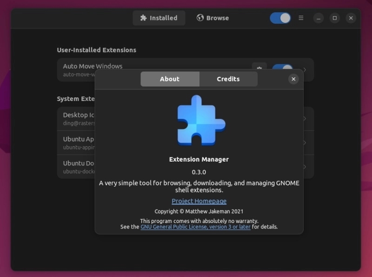
Task: Expand the Ubuntu AppIndicators row chevron
Action: click(305, 142)
